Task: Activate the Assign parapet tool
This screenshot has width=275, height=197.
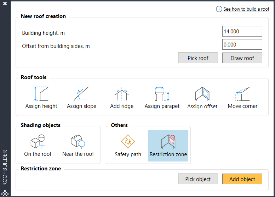Action: (162, 98)
